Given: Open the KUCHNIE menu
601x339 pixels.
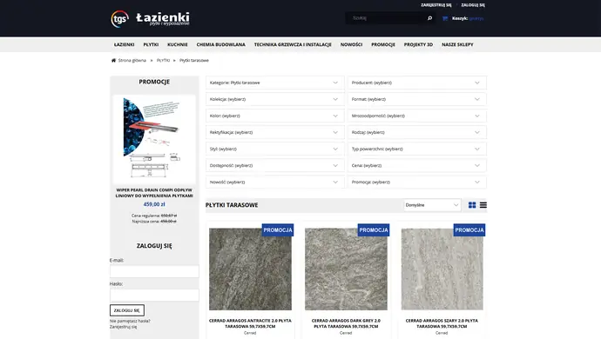Looking at the screenshot, I should click(178, 45).
